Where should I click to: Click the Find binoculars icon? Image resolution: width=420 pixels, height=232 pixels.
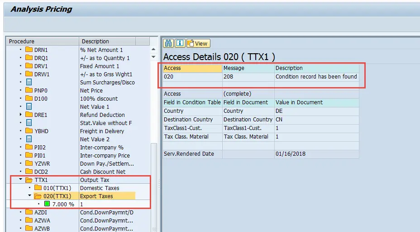[168, 43]
